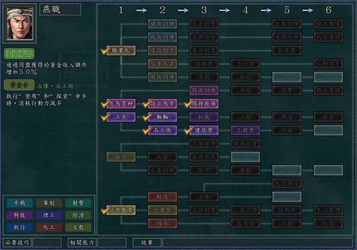Select the 中醫學 tech node

pyautogui.click(x=162, y=210)
